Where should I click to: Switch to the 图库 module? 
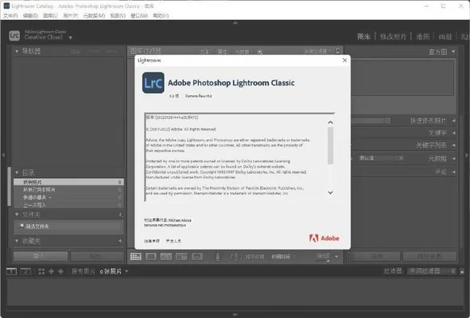(364, 37)
